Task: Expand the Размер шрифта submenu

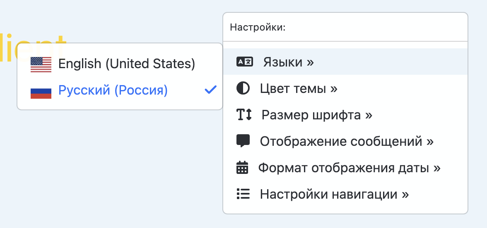Action: pyautogui.click(x=317, y=115)
